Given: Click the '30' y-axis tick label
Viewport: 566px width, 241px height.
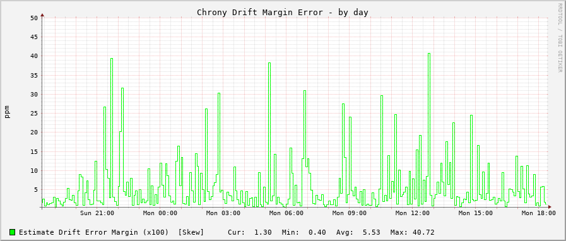Looking at the screenshot, I should click(34, 94).
